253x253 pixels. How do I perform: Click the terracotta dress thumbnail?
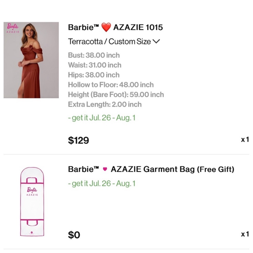tap(31, 60)
